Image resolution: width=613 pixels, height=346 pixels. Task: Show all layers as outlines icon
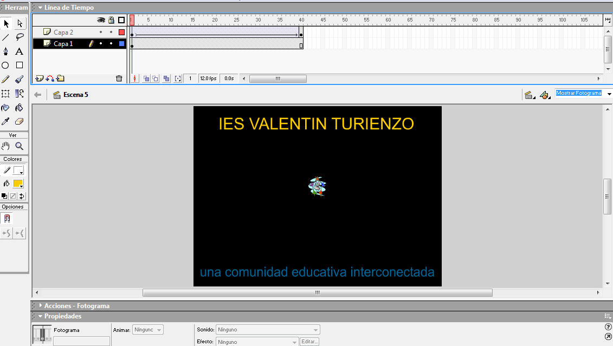tap(121, 20)
